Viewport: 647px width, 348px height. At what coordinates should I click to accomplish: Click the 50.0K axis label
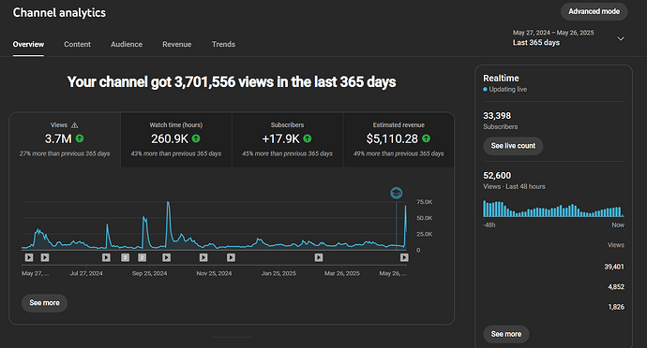tap(424, 218)
